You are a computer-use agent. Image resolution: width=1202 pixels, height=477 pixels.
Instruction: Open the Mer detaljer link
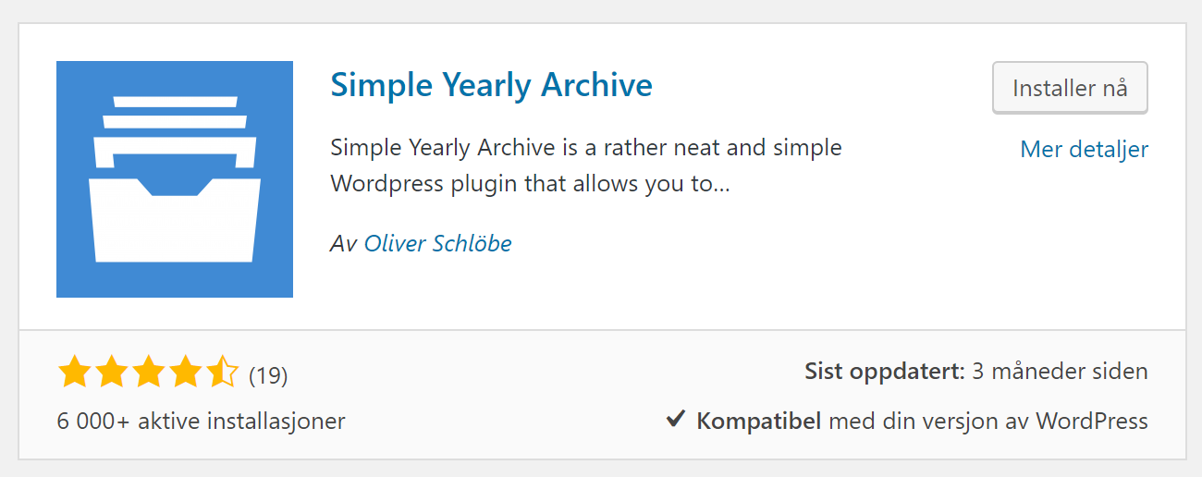(1084, 149)
